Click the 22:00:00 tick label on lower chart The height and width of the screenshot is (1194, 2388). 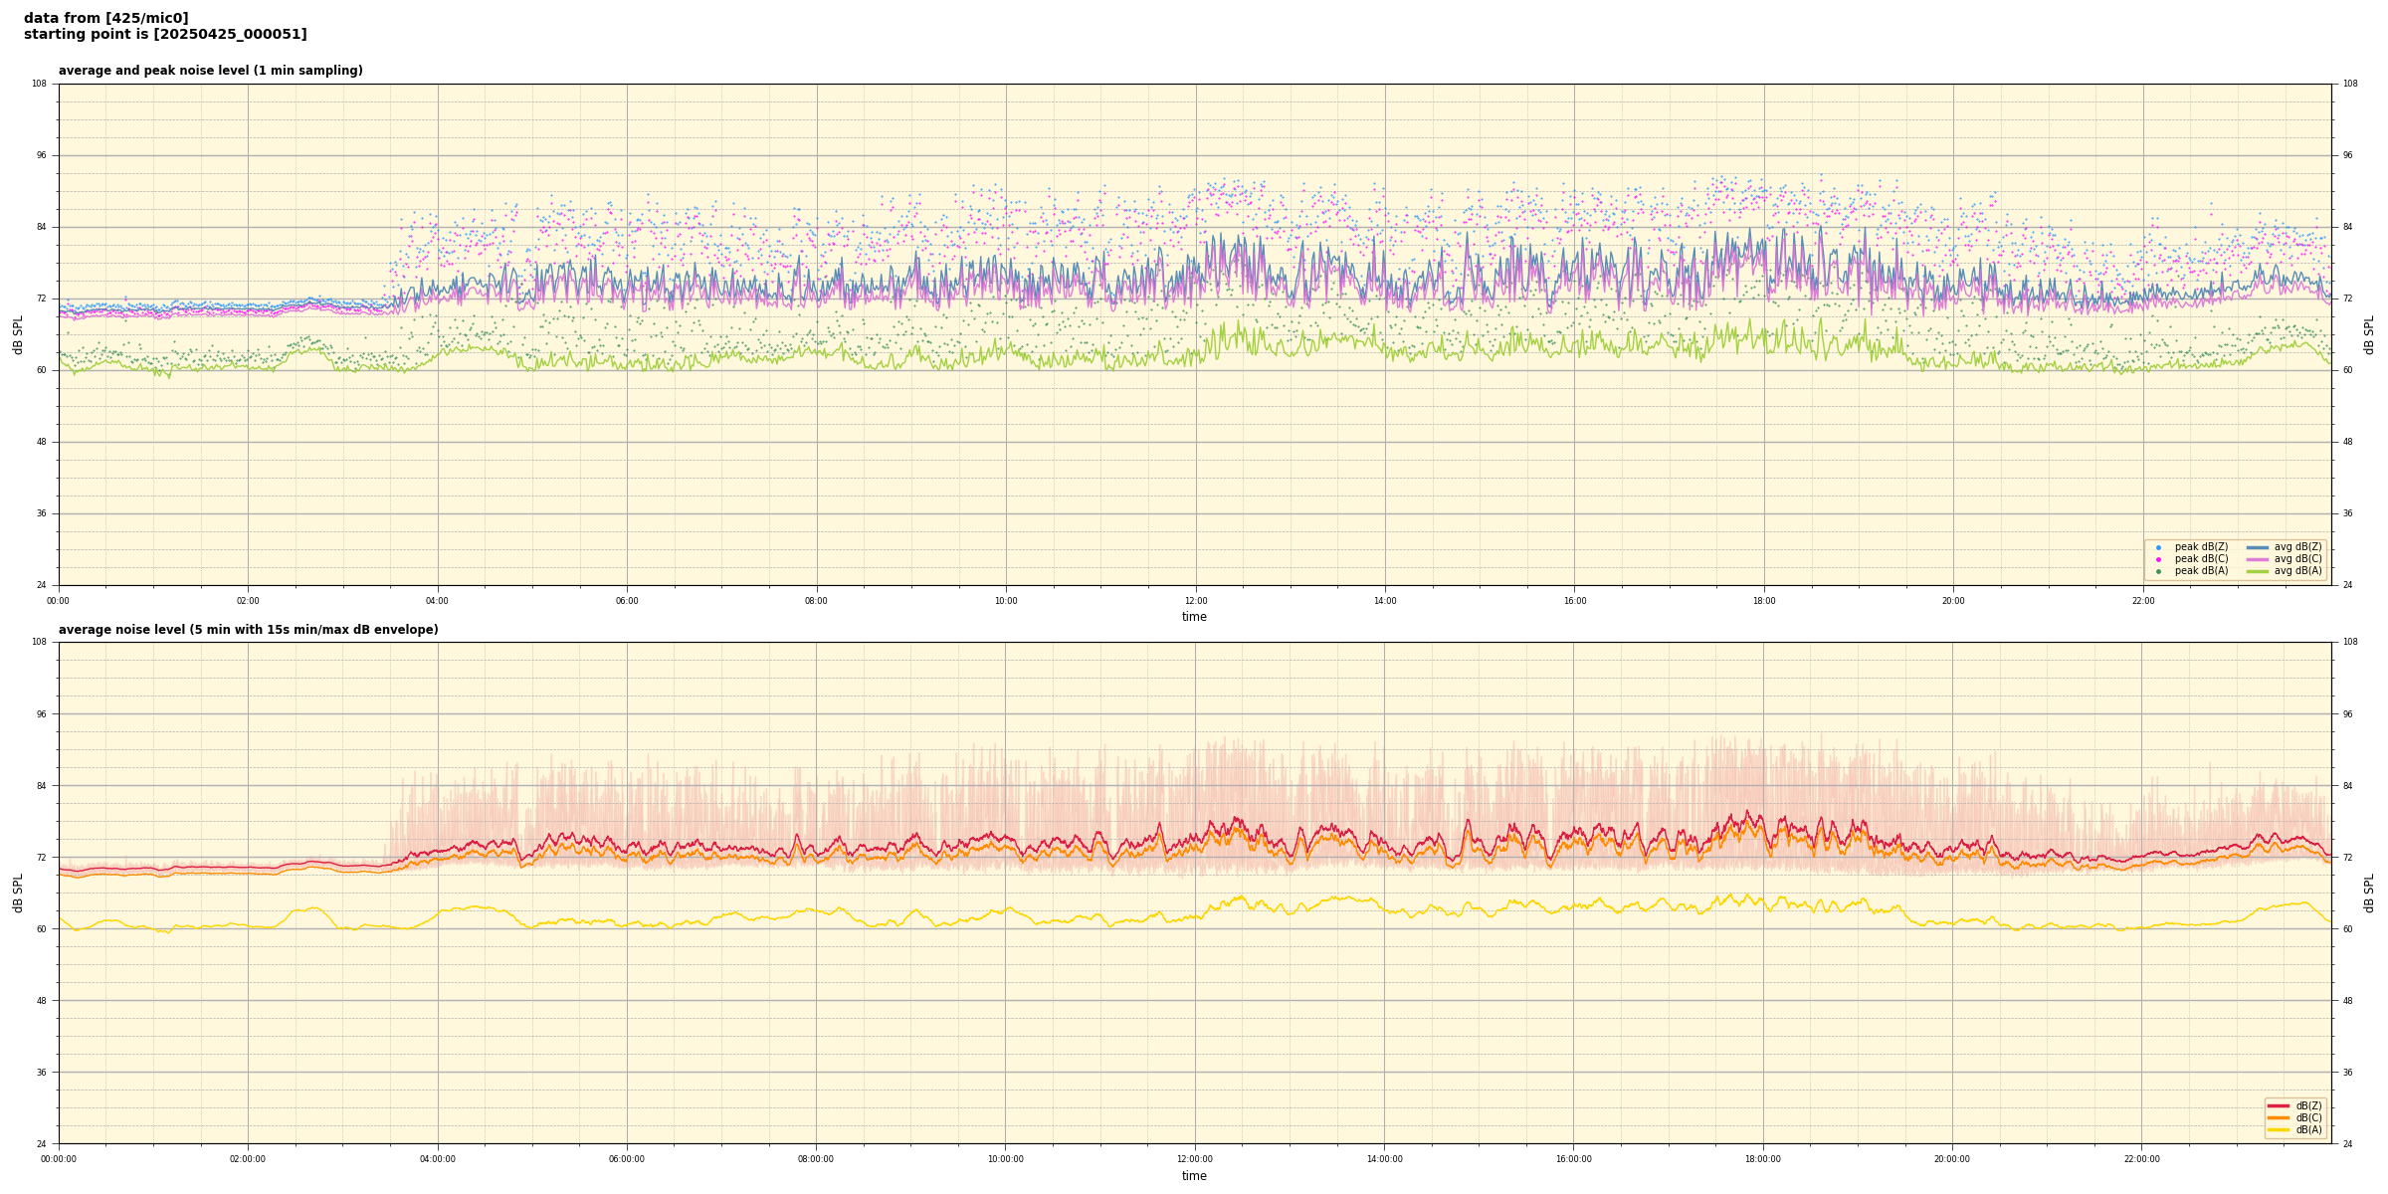pos(2141,1159)
